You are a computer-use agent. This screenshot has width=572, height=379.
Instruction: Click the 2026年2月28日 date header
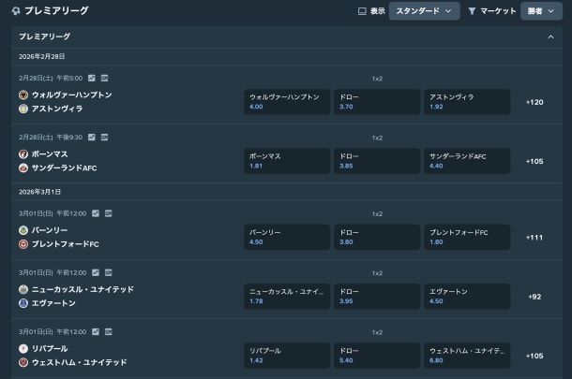point(42,56)
